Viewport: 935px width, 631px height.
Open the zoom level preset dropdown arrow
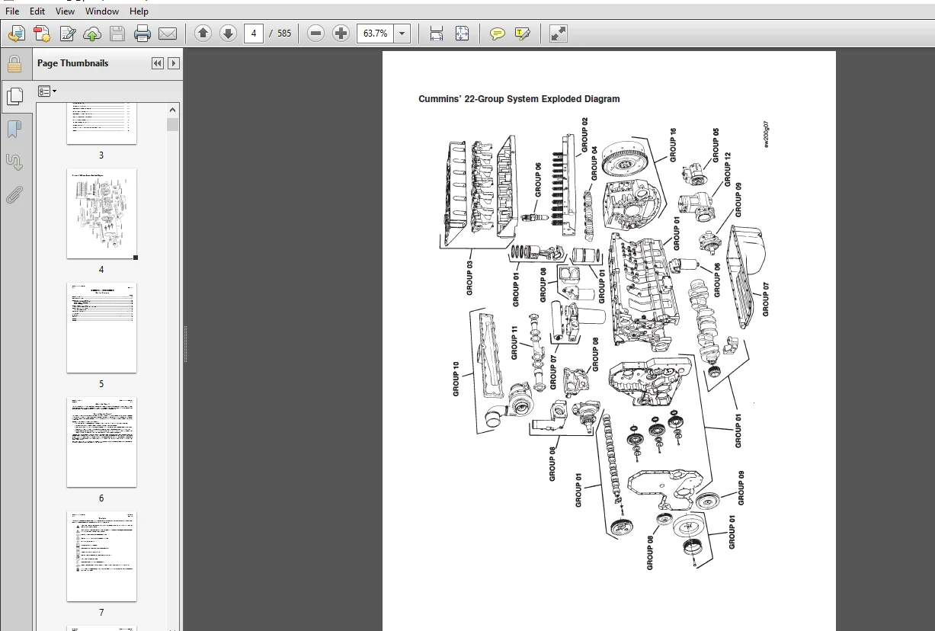coord(402,34)
